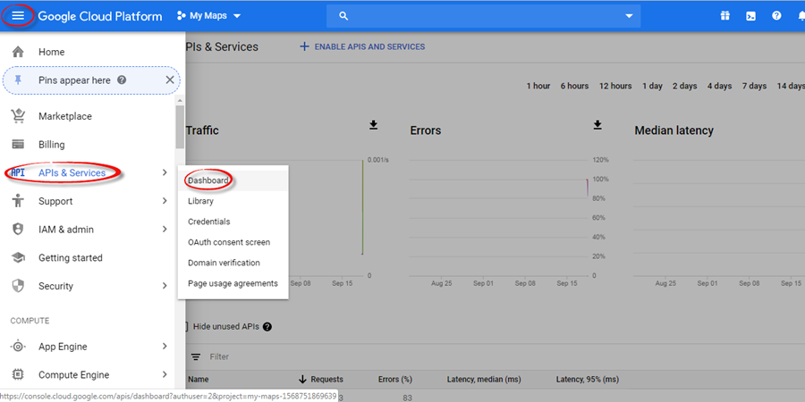The image size is (805, 402).
Task: Expand the Compute Engine submenu chevron
Action: [x=165, y=375]
